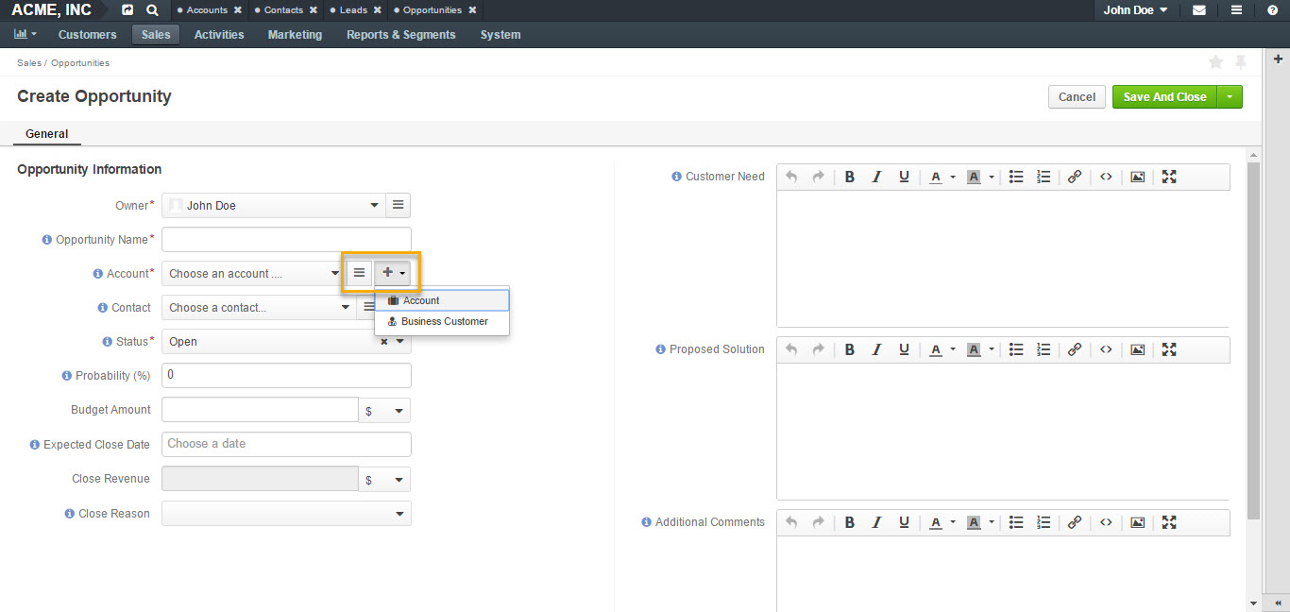Click Bold in Customer Need editor
Viewport: 1290px width, 612px height.
[x=850, y=177]
